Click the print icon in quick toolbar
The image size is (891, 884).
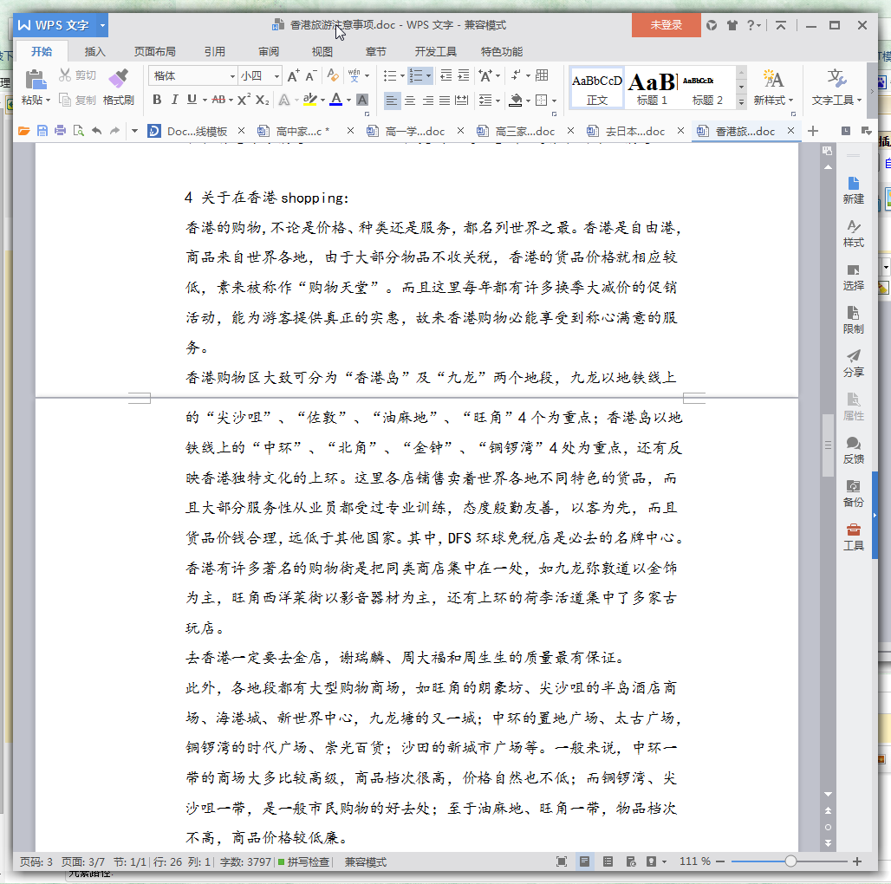tap(60, 131)
